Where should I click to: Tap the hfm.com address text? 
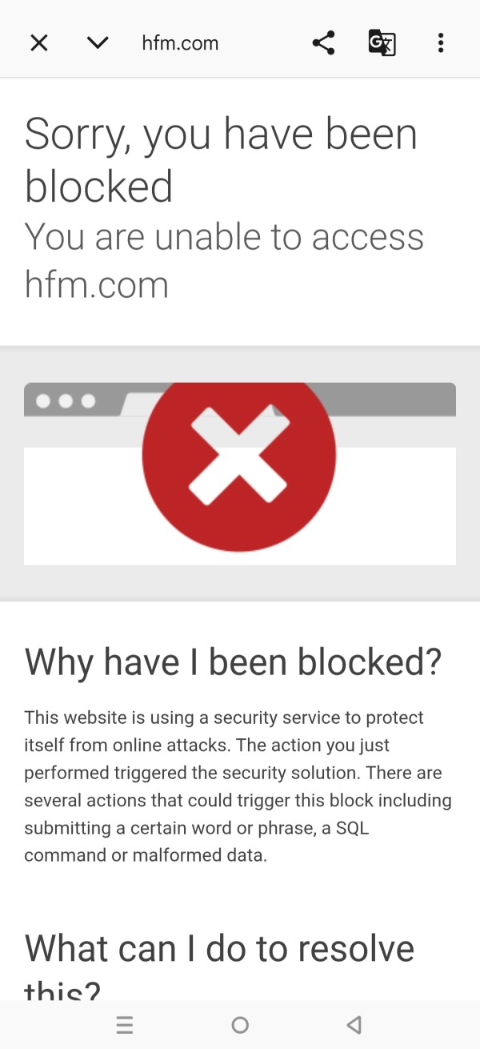[180, 42]
